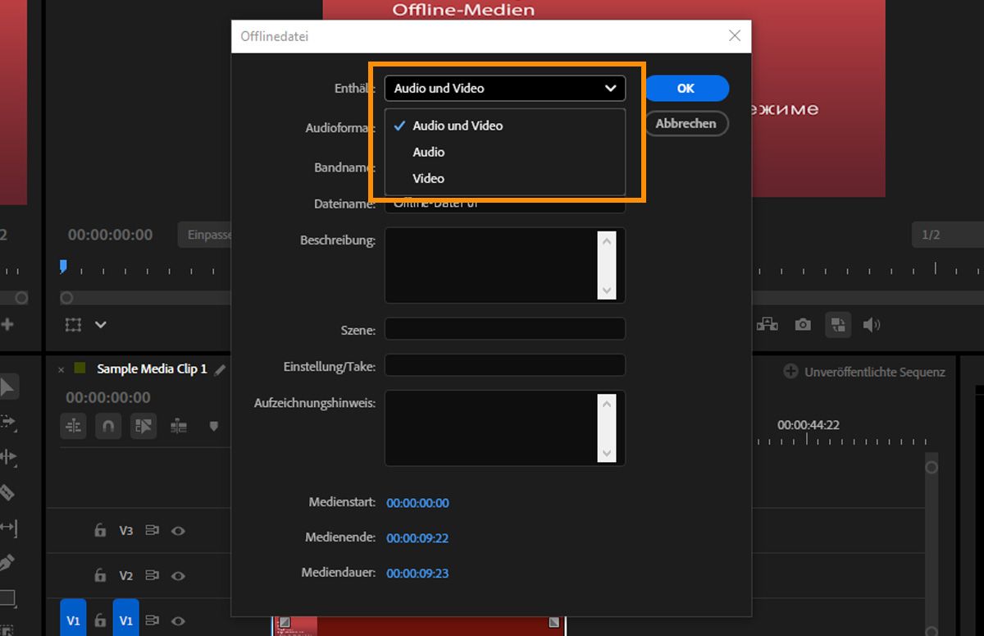This screenshot has height=636, width=984.
Task: Click scroll down arrow in Beschreibung box
Action: [x=607, y=290]
